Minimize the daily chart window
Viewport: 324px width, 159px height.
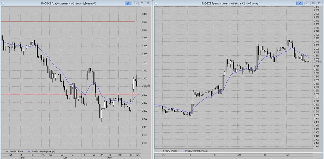[x=136, y=3]
